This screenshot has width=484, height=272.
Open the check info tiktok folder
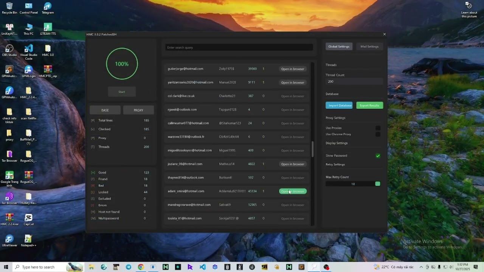(x=9, y=116)
